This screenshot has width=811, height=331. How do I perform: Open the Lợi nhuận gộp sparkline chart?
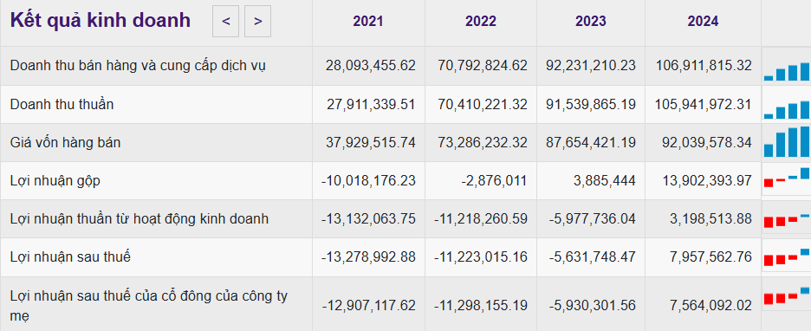787,180
